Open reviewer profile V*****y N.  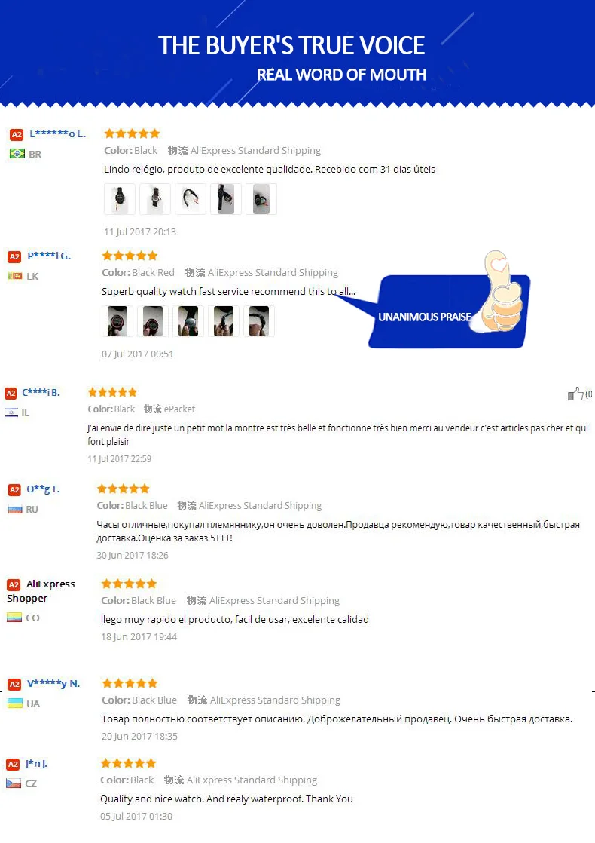(x=53, y=683)
